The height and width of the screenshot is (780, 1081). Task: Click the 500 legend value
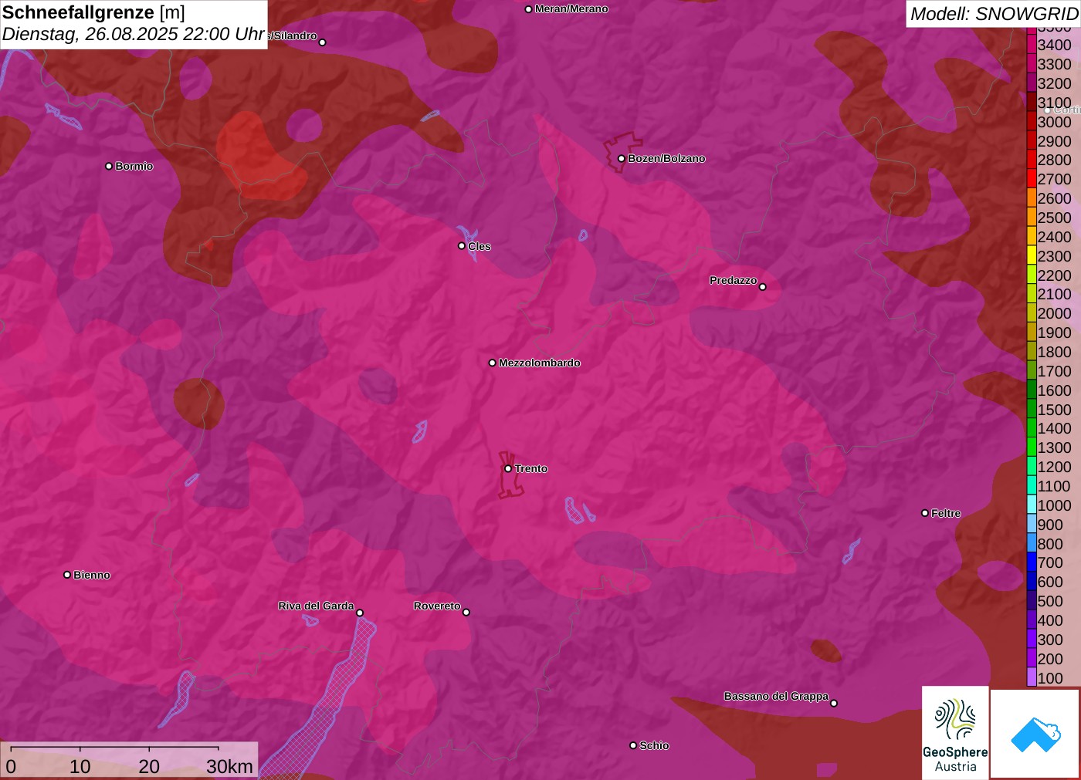1050,601
